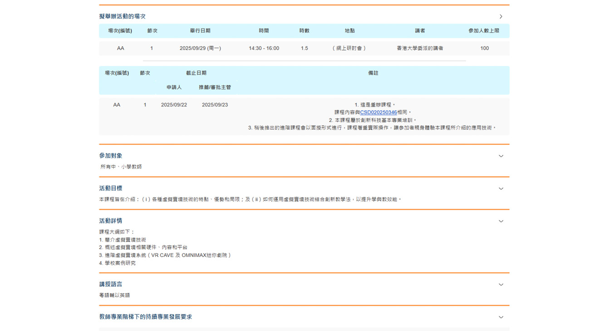Click the 截止日期 header in the second table
This screenshot has height=331, width=590.
click(196, 73)
